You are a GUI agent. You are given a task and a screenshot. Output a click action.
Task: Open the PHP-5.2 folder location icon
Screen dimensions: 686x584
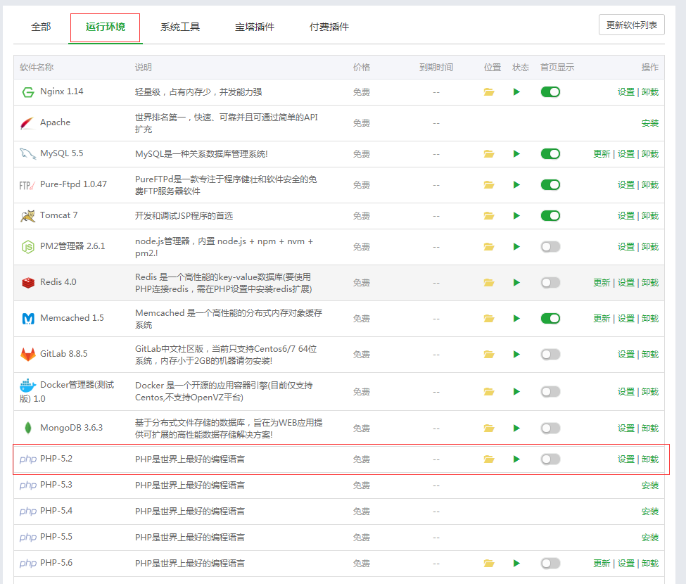click(x=489, y=459)
